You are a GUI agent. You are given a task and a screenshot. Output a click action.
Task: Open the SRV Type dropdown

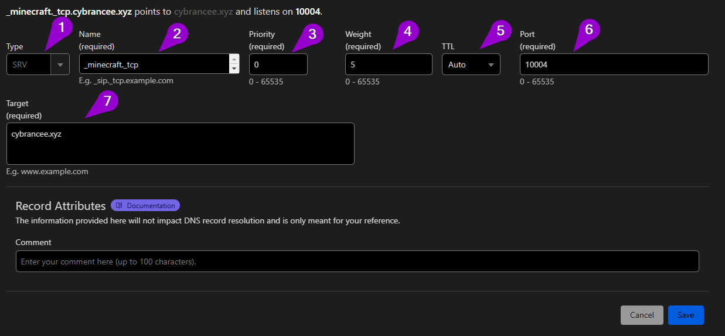(x=38, y=65)
